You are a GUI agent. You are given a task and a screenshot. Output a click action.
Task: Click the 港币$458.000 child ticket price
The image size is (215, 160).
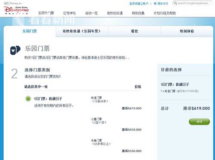point(132,130)
